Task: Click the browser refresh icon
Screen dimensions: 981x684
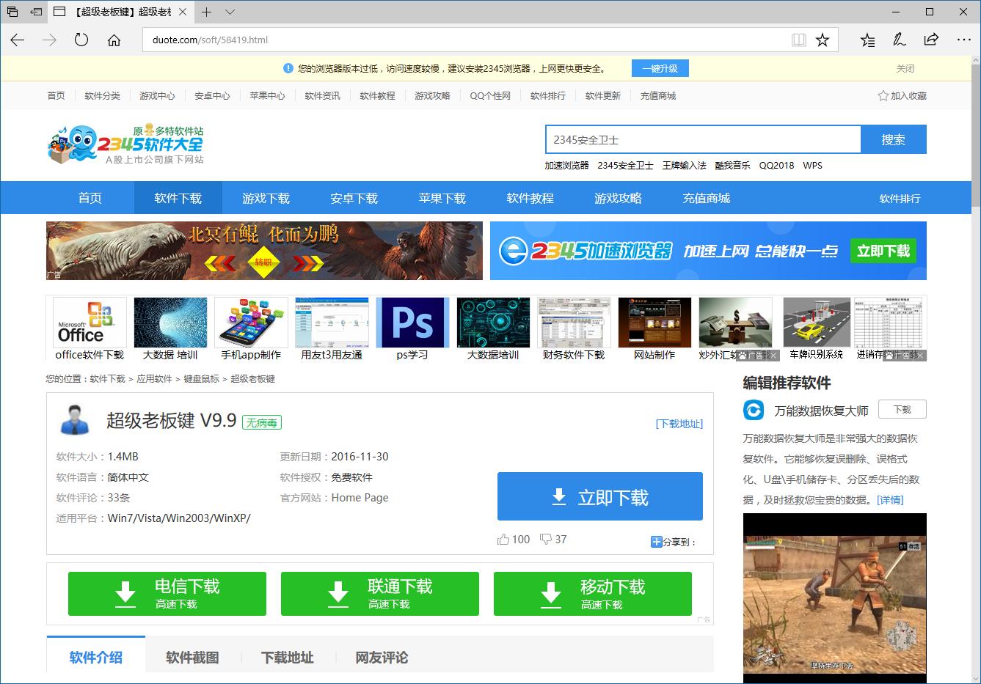Action: pos(81,40)
